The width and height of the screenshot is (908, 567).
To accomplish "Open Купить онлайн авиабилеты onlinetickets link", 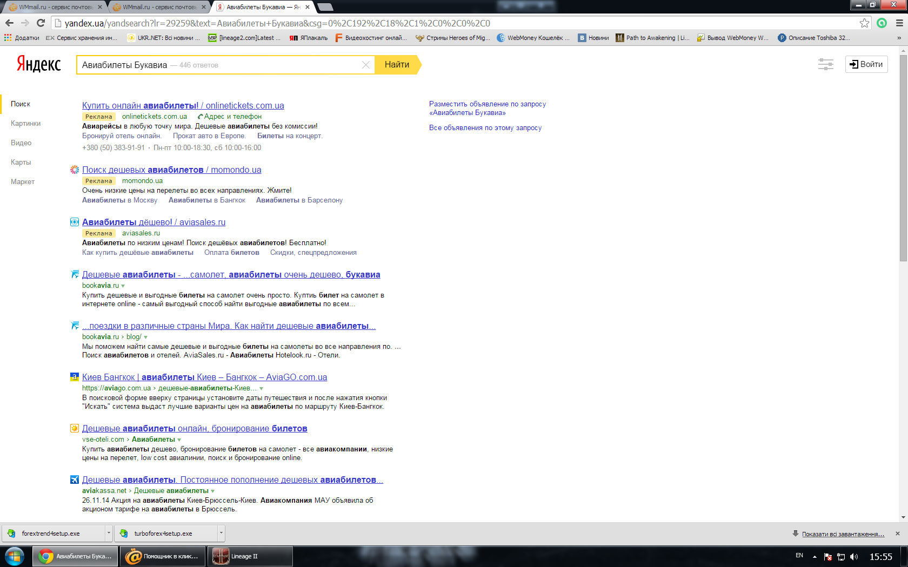I will click(x=183, y=105).
